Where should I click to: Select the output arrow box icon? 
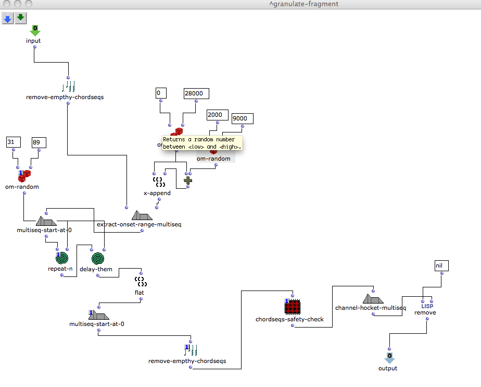(389, 358)
